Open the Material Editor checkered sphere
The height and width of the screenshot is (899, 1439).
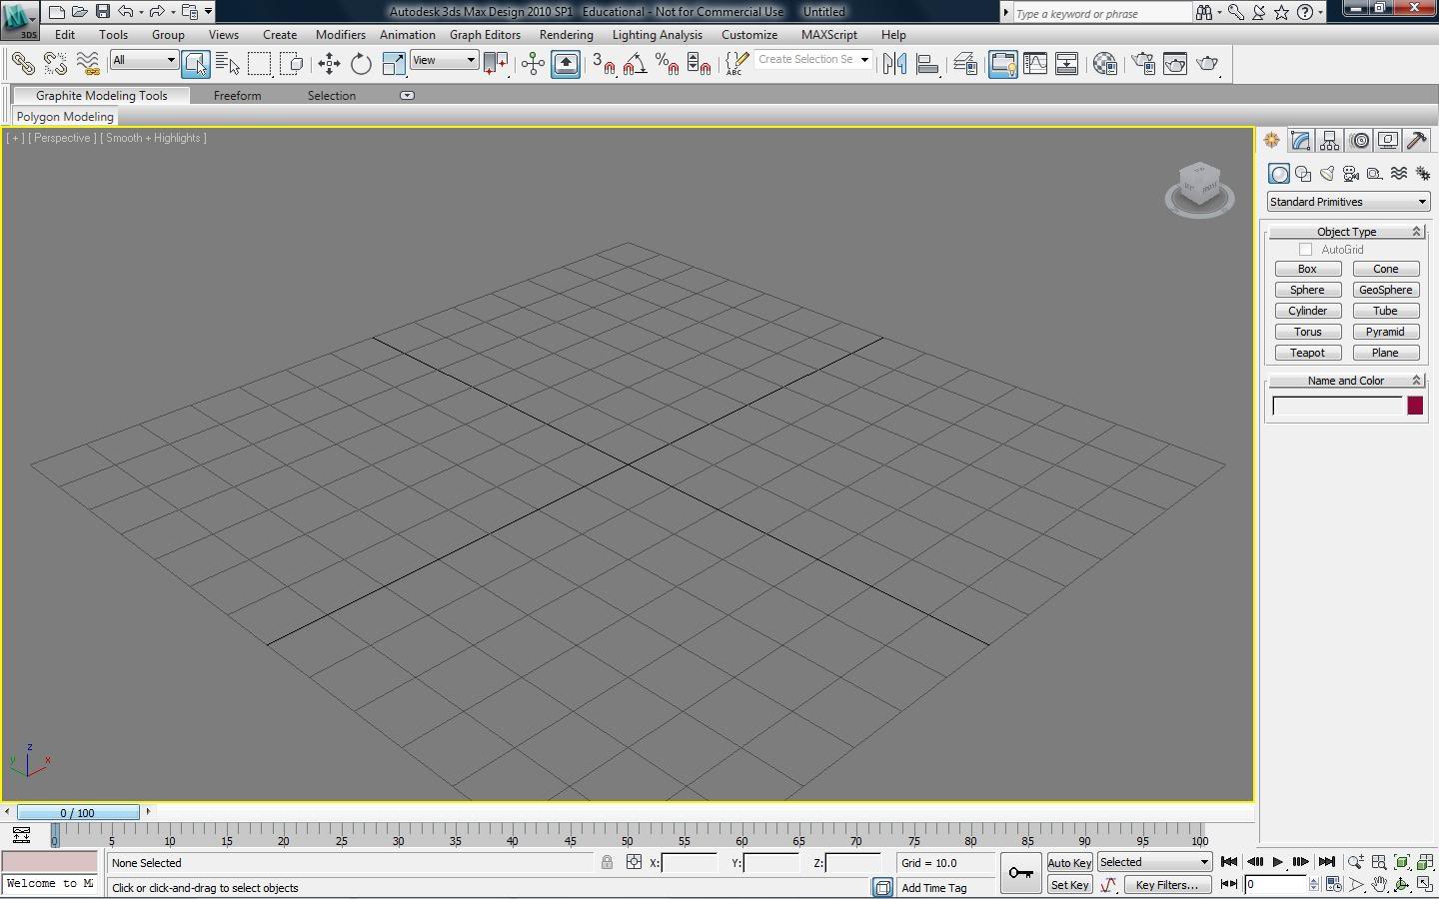coord(1105,64)
